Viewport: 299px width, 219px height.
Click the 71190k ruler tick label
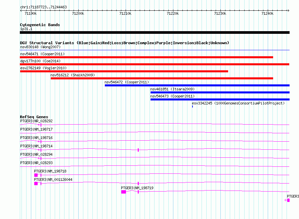[x=31, y=13]
